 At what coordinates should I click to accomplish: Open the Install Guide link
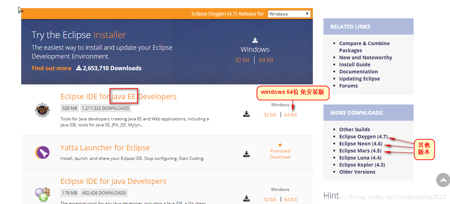click(355, 65)
